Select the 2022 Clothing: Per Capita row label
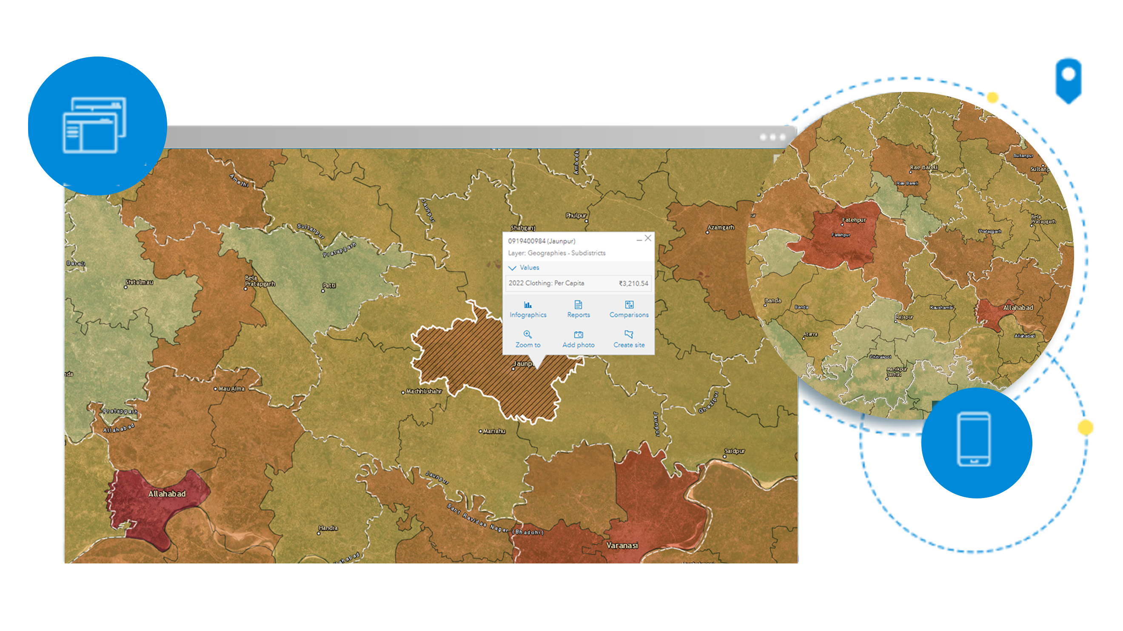The image size is (1123, 631). [x=546, y=283]
